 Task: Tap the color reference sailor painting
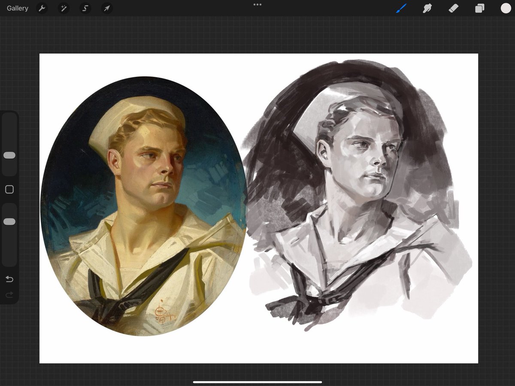click(143, 206)
